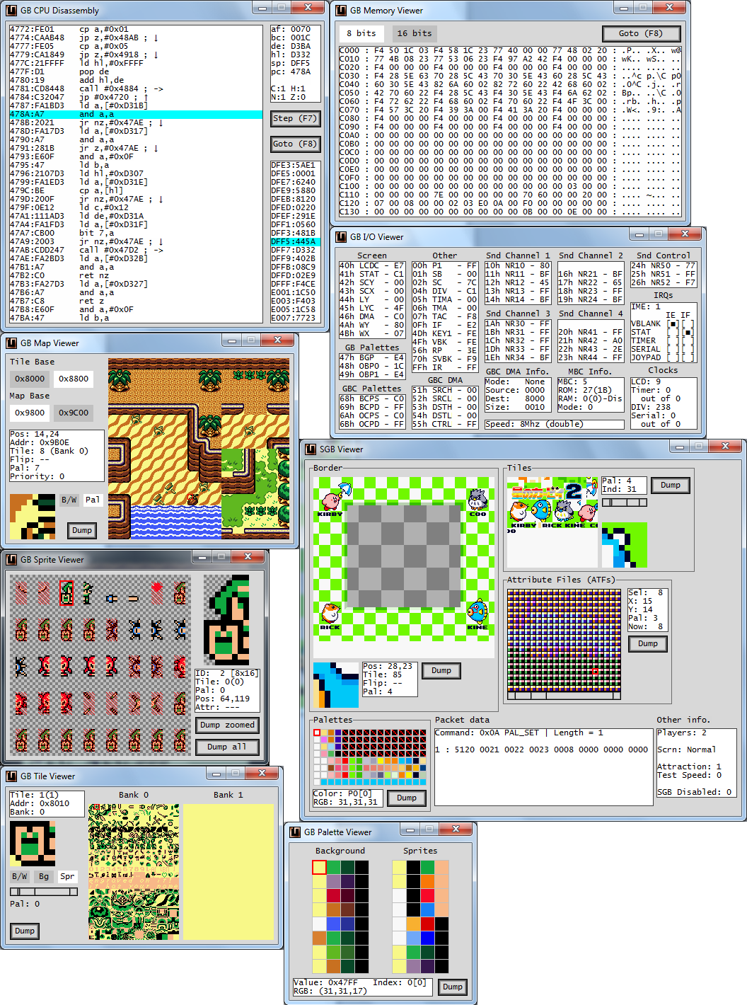Switch Map Viewer display to B/W
Viewport: 747px width, 1005px height.
69,500
